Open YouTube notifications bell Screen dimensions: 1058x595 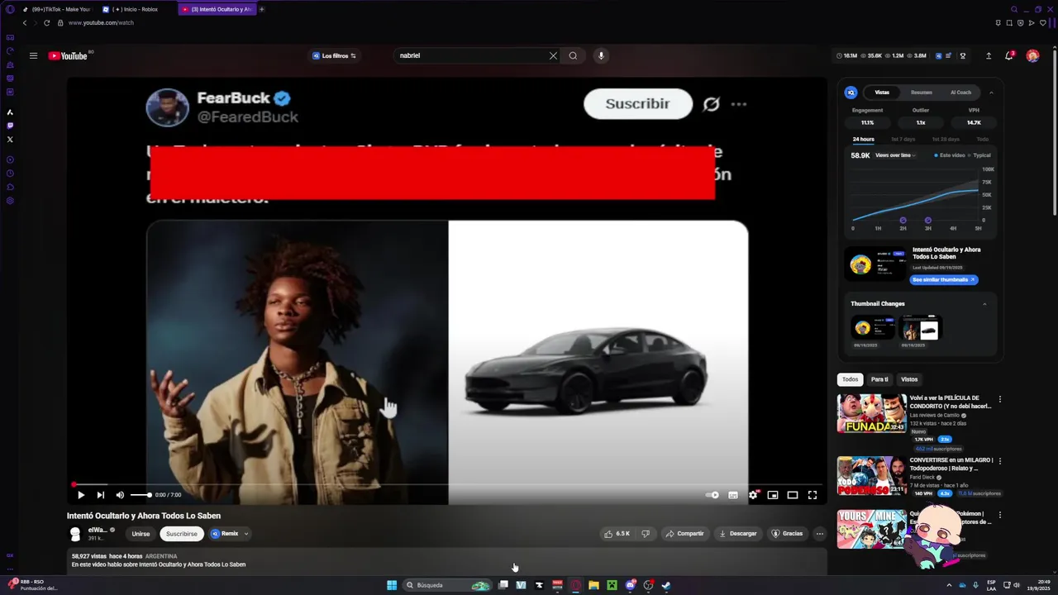[1008, 55]
